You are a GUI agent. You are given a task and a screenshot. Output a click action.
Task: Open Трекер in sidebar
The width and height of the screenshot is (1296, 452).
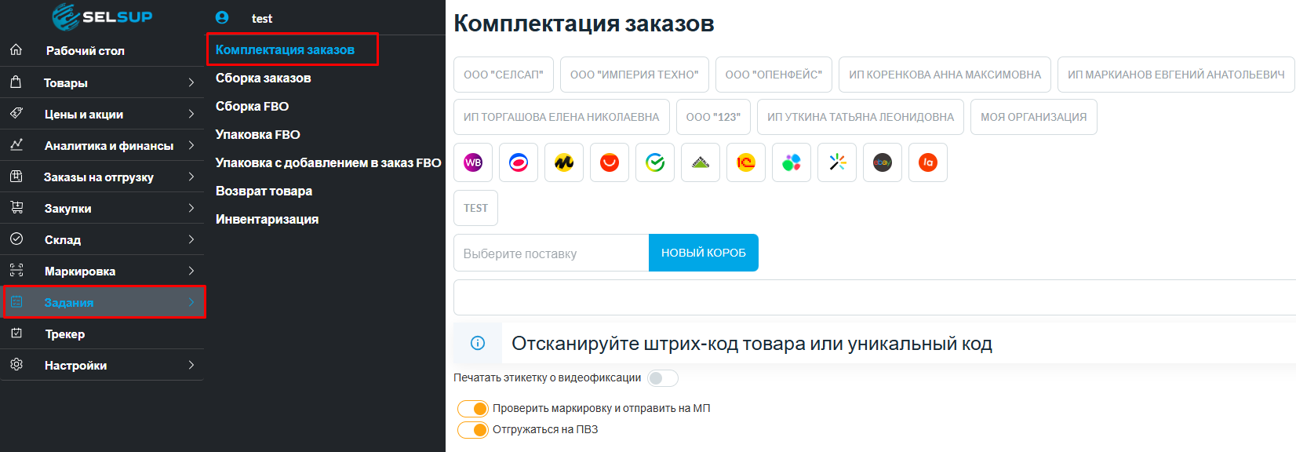tap(65, 334)
